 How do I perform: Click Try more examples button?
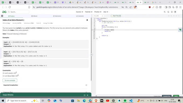10,80
